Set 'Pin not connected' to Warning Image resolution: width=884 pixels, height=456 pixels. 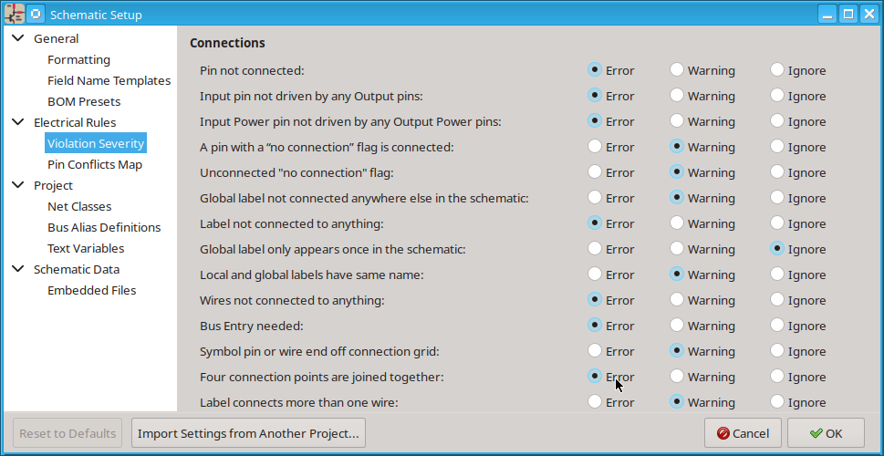coord(677,70)
